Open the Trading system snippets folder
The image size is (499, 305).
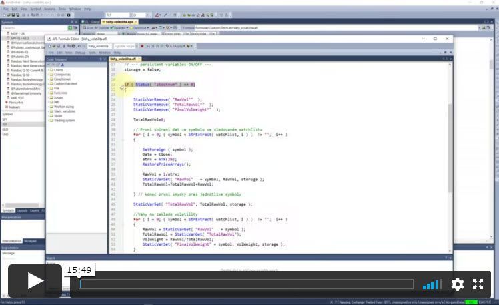65,121
